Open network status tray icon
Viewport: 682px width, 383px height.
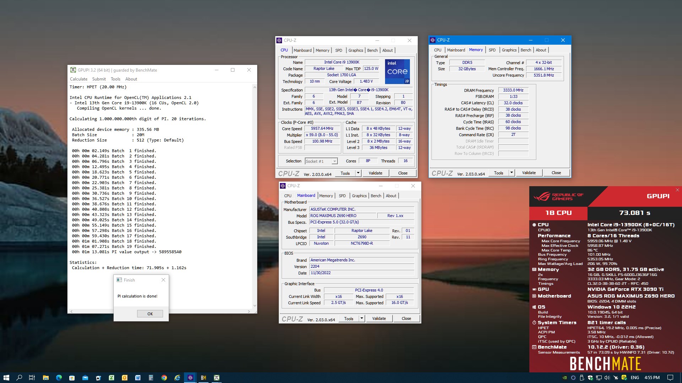[599, 378]
